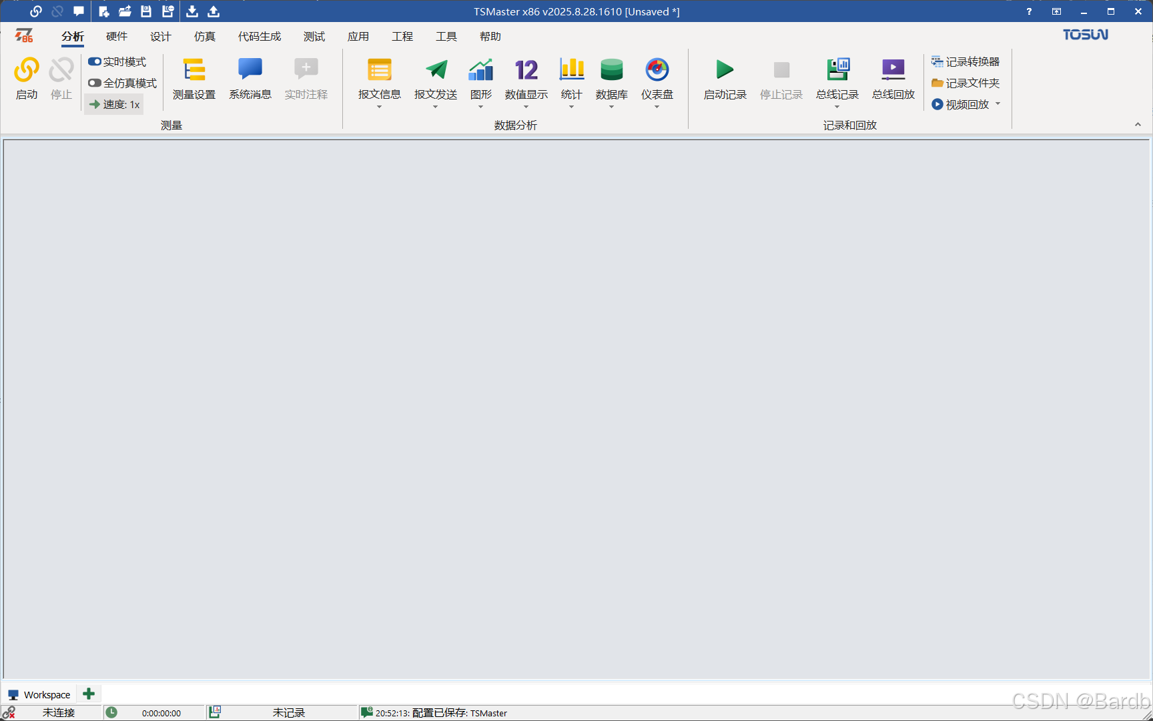
Task: Open 测量设置 measurement setup
Action: click(x=194, y=79)
